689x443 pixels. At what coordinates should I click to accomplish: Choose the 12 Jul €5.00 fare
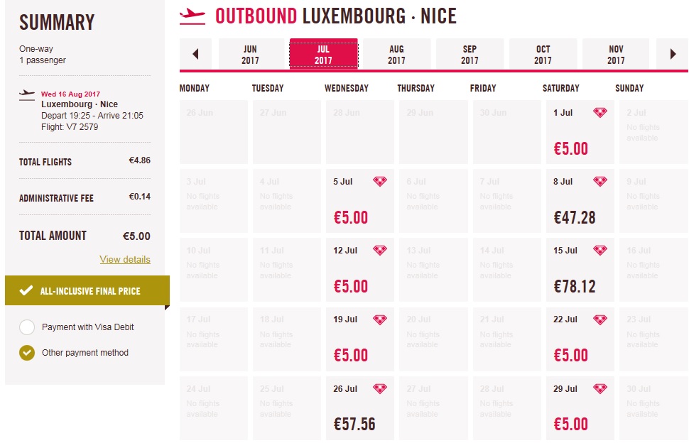(x=360, y=270)
